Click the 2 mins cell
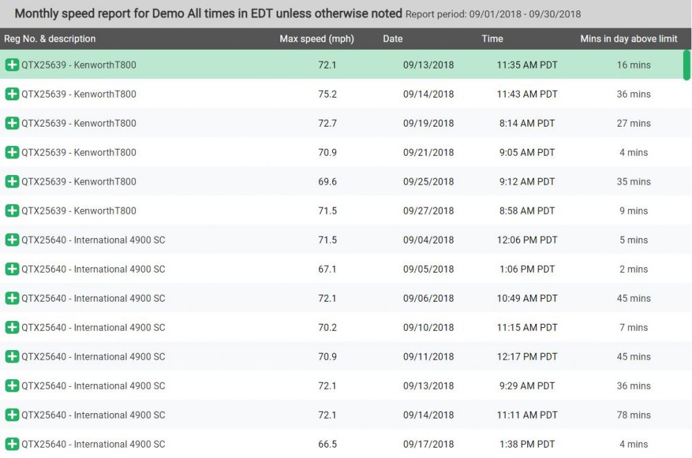This screenshot has width=692, height=458. click(x=634, y=268)
